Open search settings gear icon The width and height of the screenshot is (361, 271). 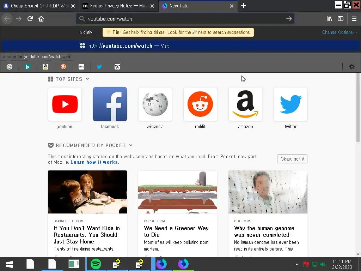click(x=351, y=67)
